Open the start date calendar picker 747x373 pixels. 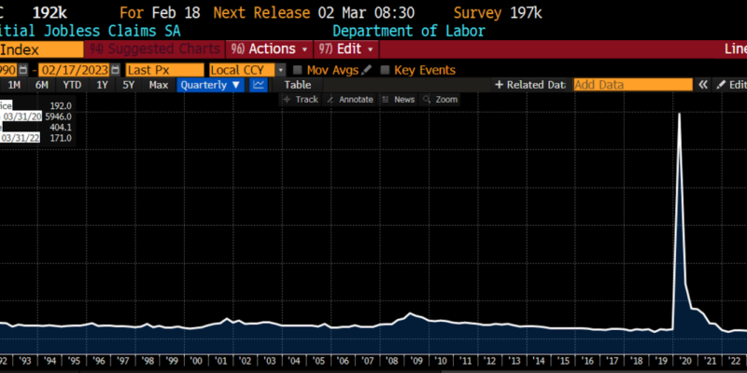pos(22,70)
